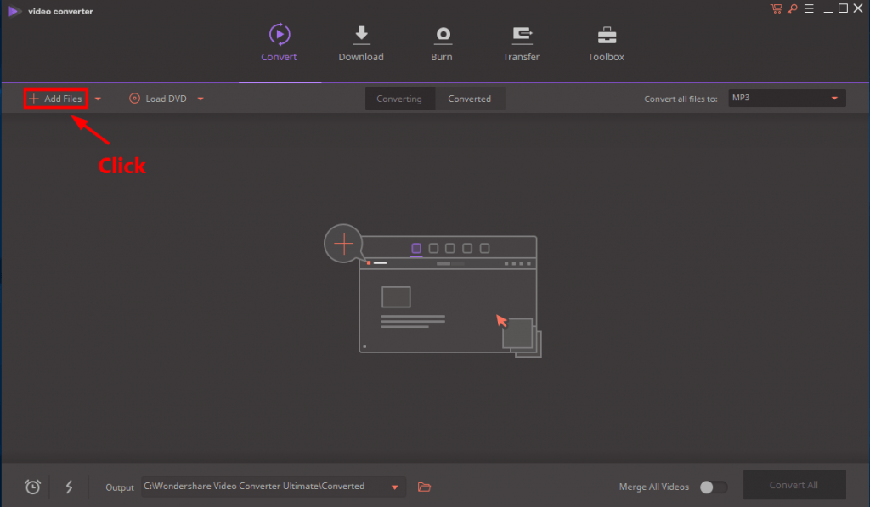The width and height of the screenshot is (870, 507).
Task: Close the video converter window
Action: [858, 8]
